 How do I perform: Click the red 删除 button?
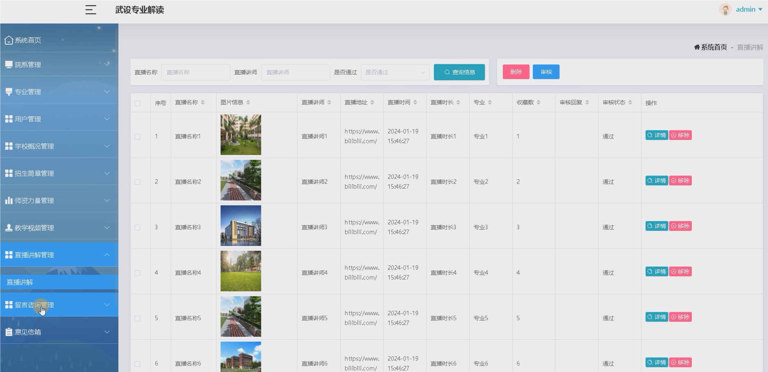coord(516,72)
